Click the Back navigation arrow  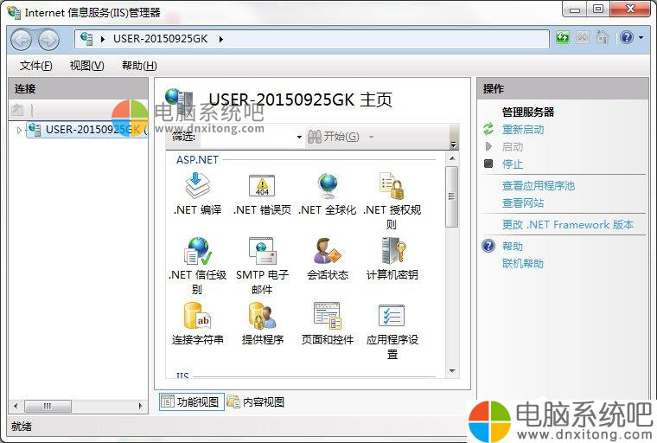click(x=21, y=41)
